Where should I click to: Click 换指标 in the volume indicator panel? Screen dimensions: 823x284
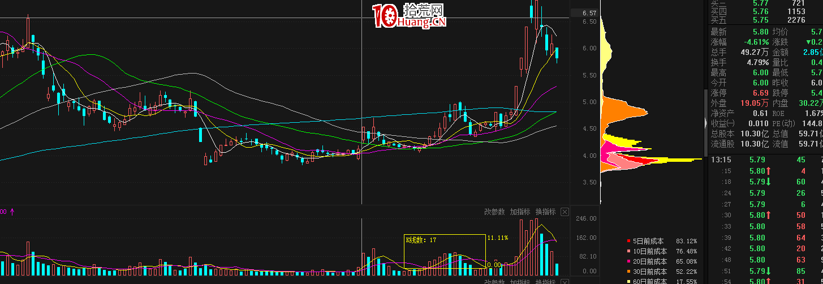click(546, 212)
